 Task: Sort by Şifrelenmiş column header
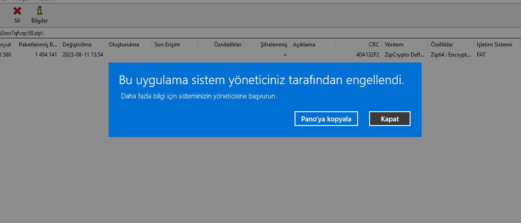pos(267,45)
